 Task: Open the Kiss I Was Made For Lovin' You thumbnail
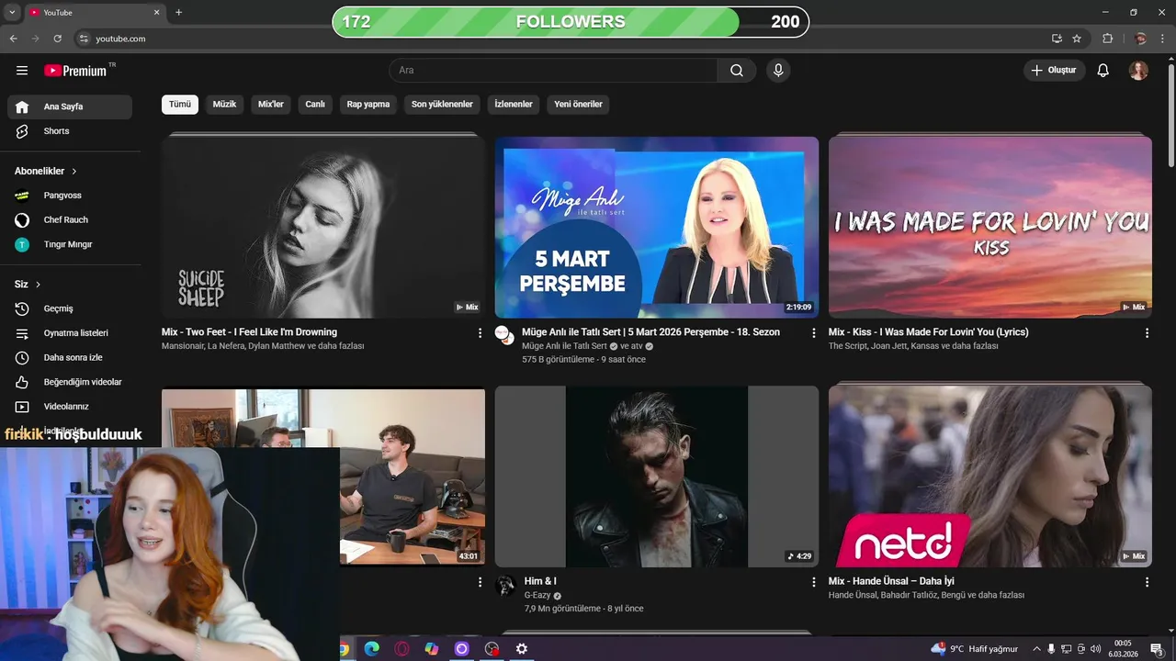click(990, 227)
